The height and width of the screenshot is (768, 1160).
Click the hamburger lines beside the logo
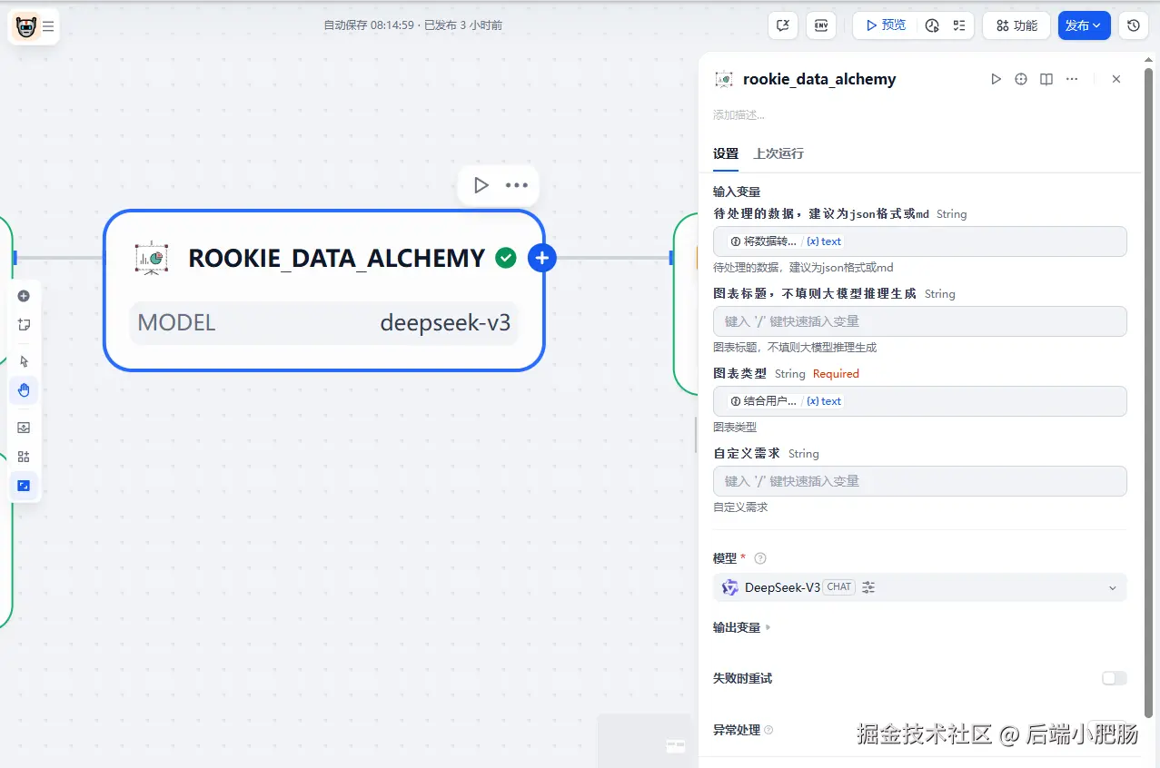coord(48,26)
